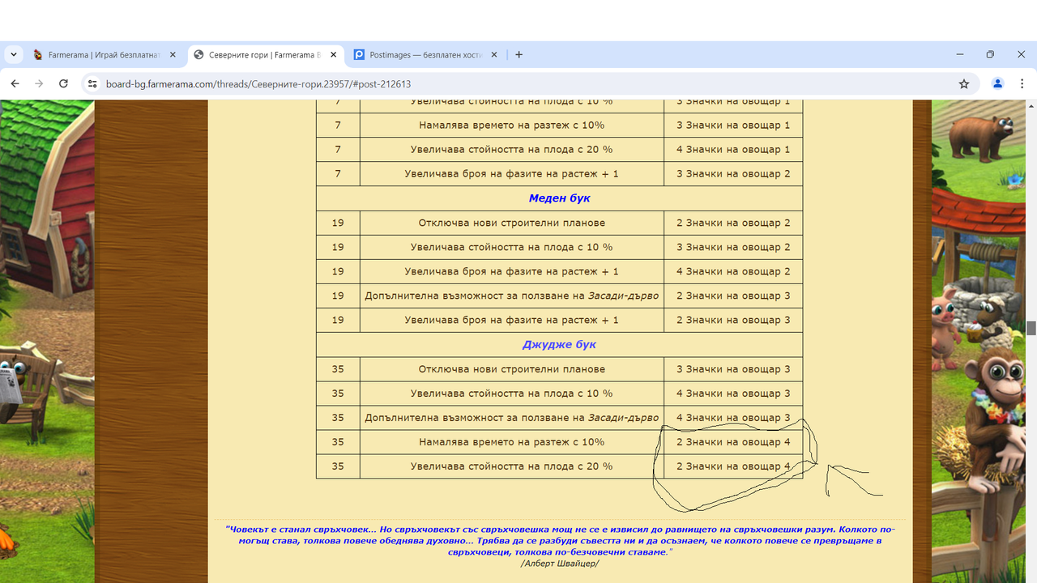Click the /Алберт Швайцер/ signature text
The height and width of the screenshot is (583, 1037).
click(560, 563)
